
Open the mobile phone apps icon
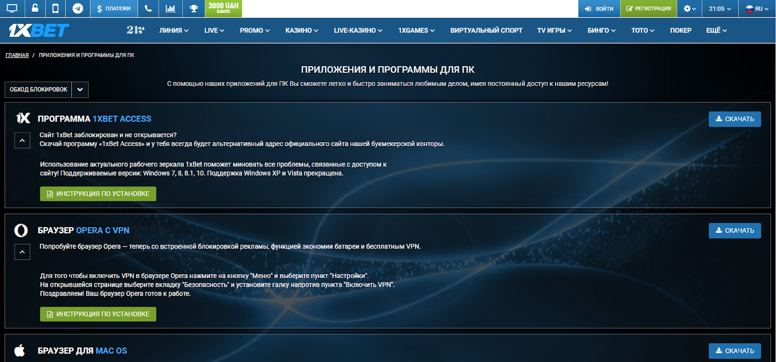(55, 8)
